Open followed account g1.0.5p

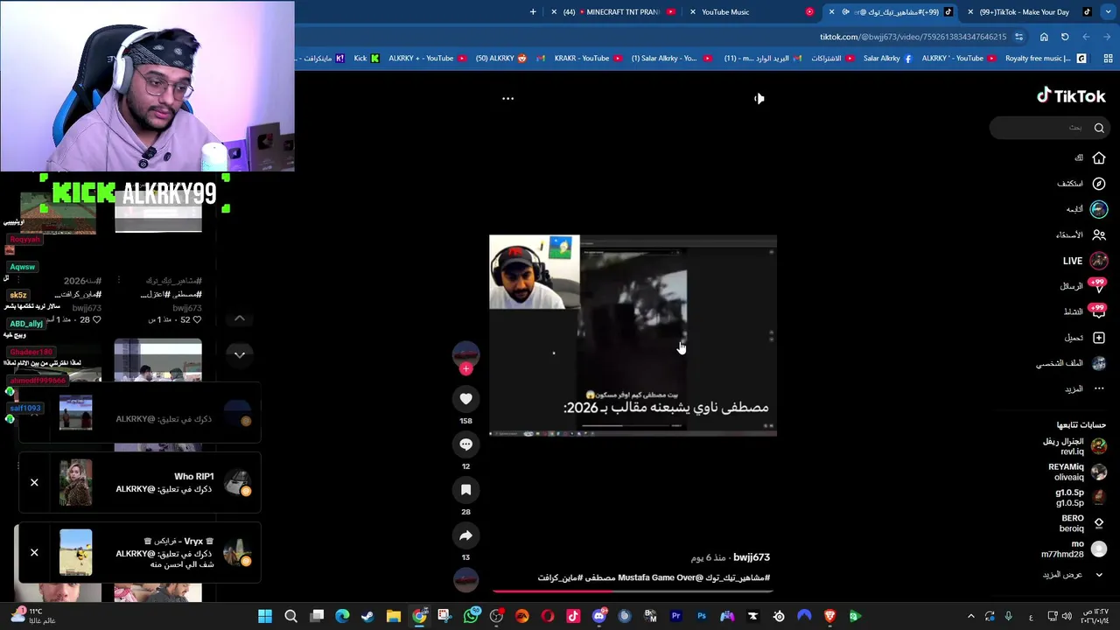pyautogui.click(x=1080, y=498)
